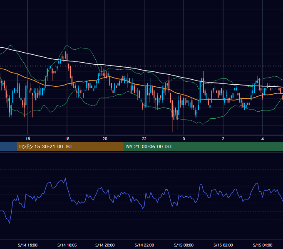Click the upper axis label 4
This screenshot has height=249, width=283.
click(263, 139)
